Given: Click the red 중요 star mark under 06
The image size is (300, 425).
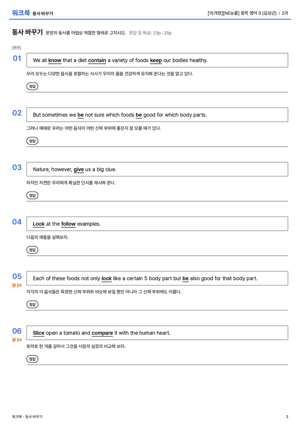Looking at the screenshot, I should [17, 340].
